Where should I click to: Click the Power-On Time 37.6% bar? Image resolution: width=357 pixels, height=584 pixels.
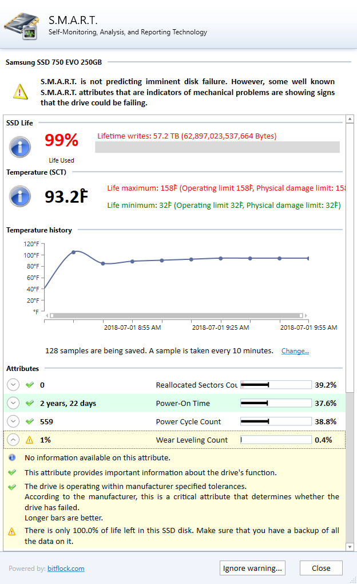click(x=276, y=403)
